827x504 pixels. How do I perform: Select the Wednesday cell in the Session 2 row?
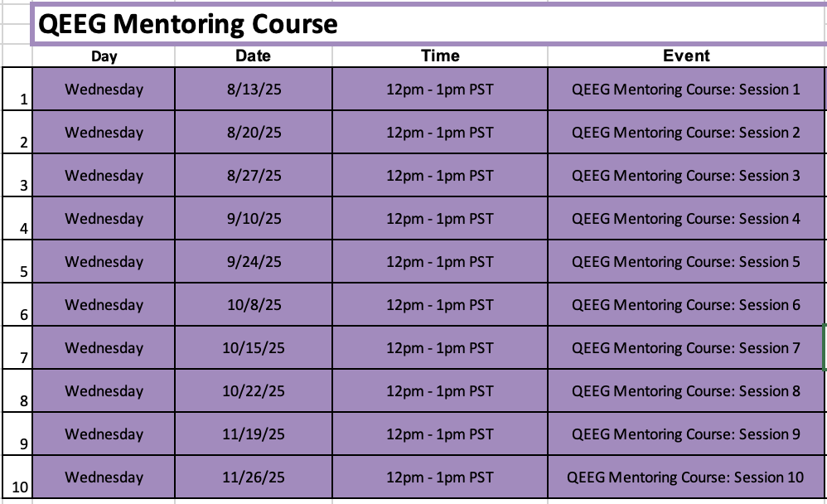(104, 133)
